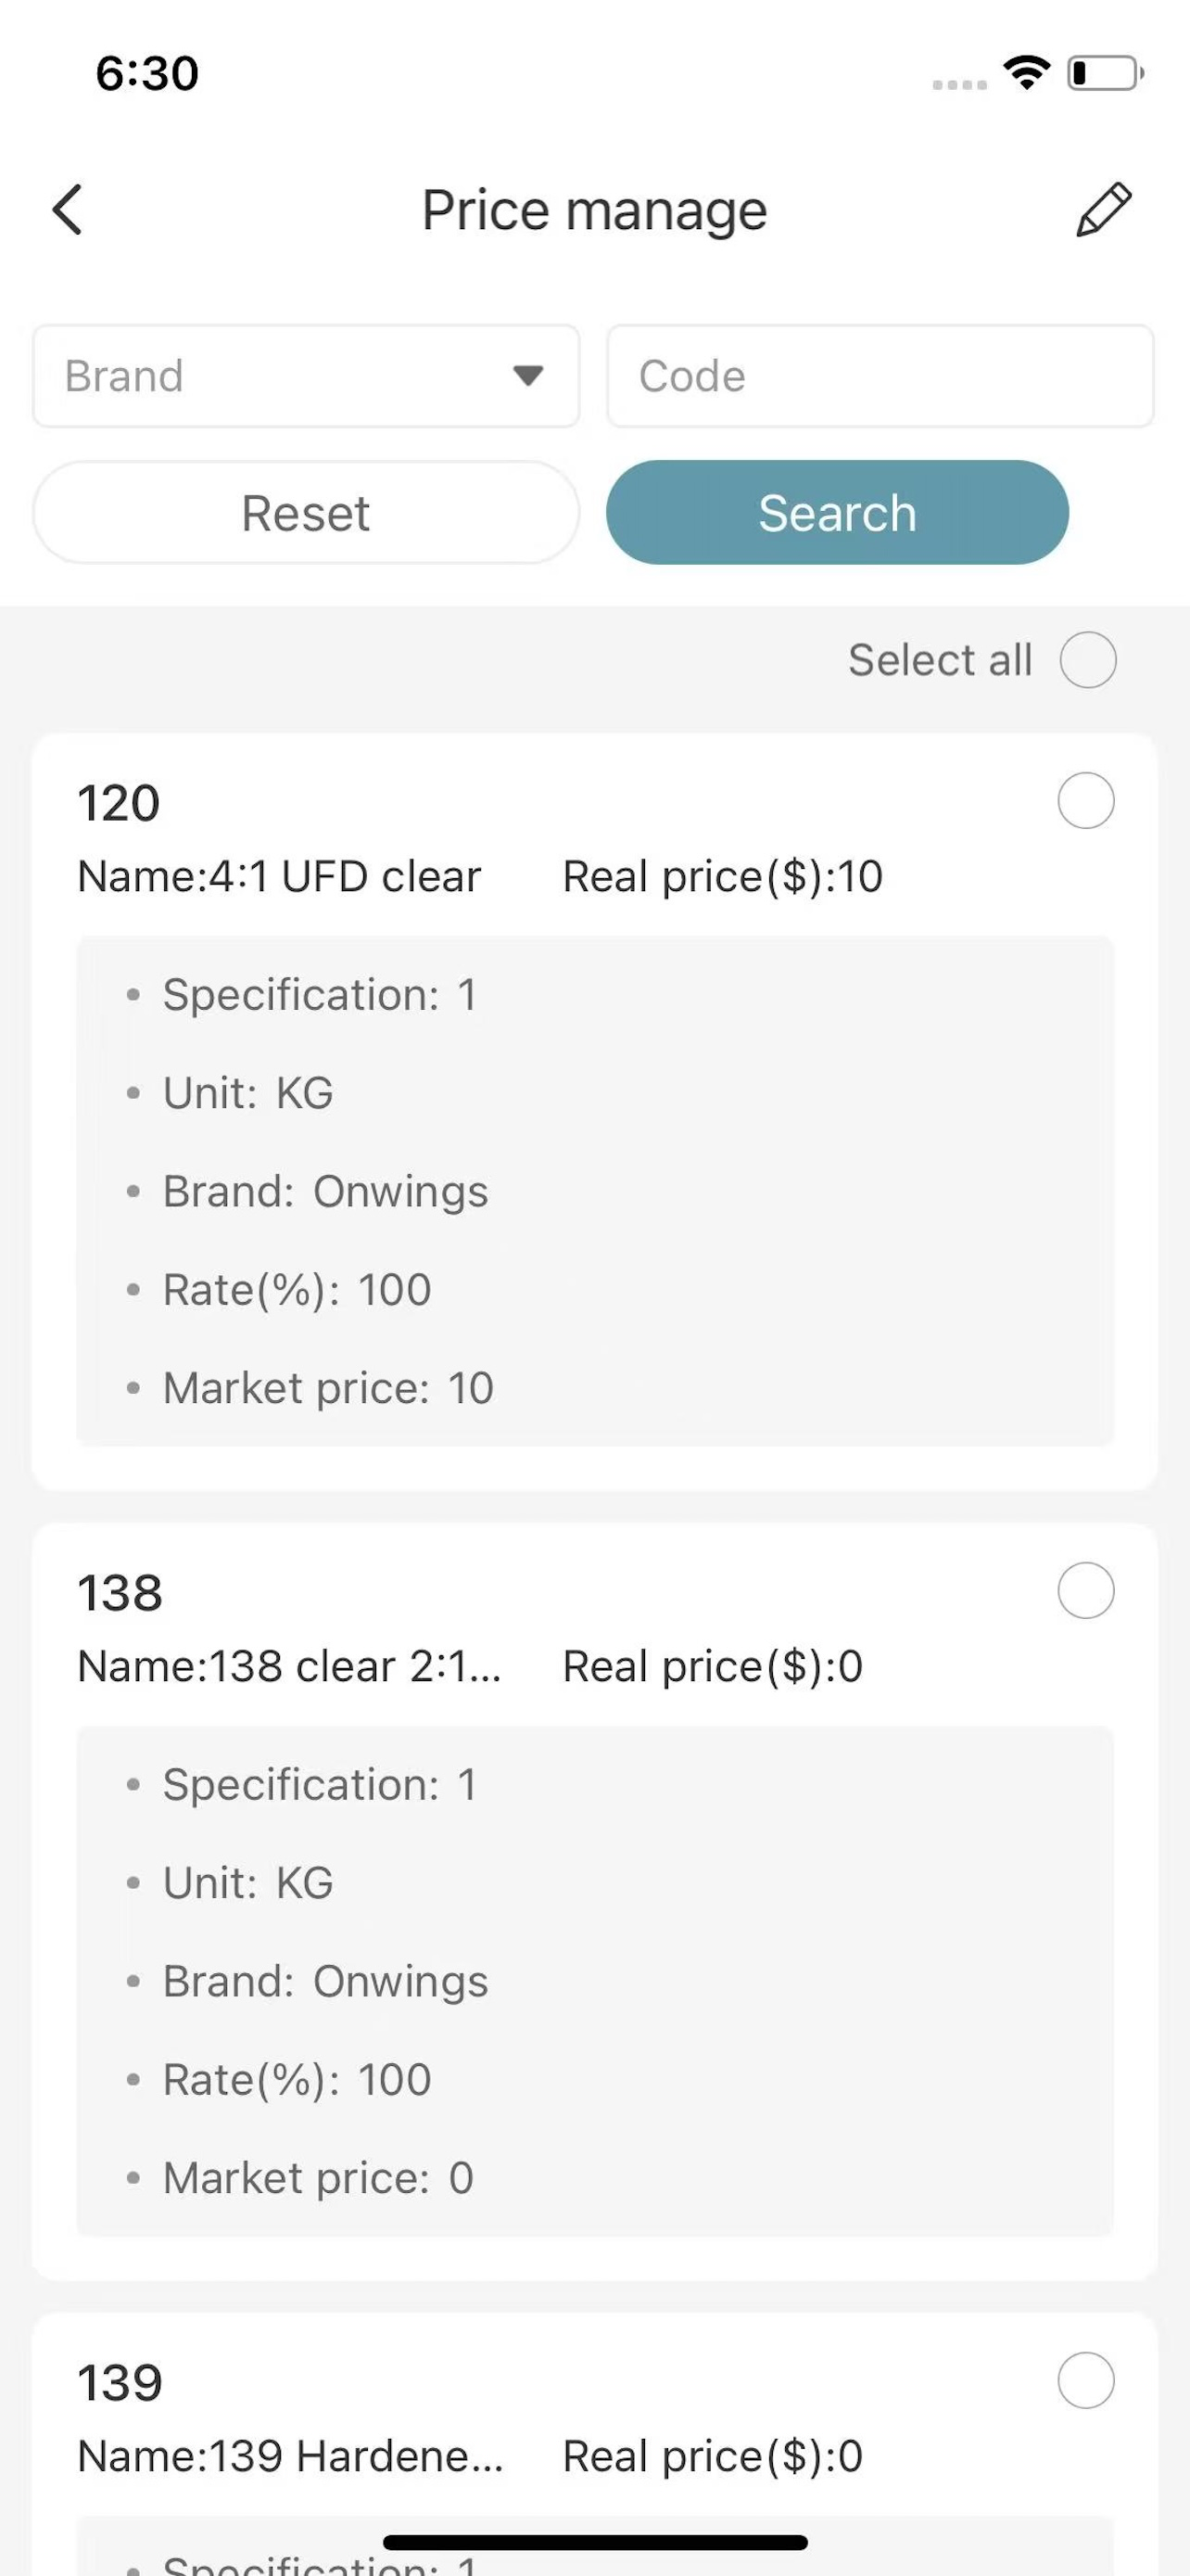Tap the Wi-Fi status icon
The width and height of the screenshot is (1190, 2576).
(1027, 73)
